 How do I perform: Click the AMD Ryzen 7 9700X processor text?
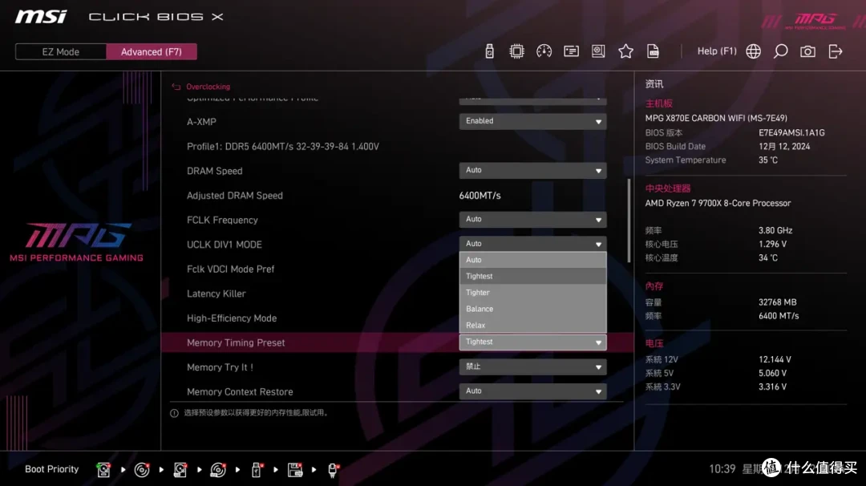tap(718, 203)
